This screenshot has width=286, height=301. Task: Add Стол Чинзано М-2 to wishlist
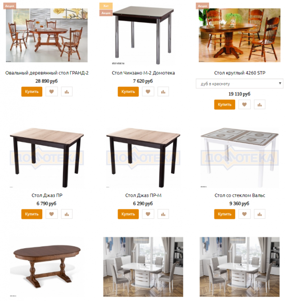coord(148,92)
